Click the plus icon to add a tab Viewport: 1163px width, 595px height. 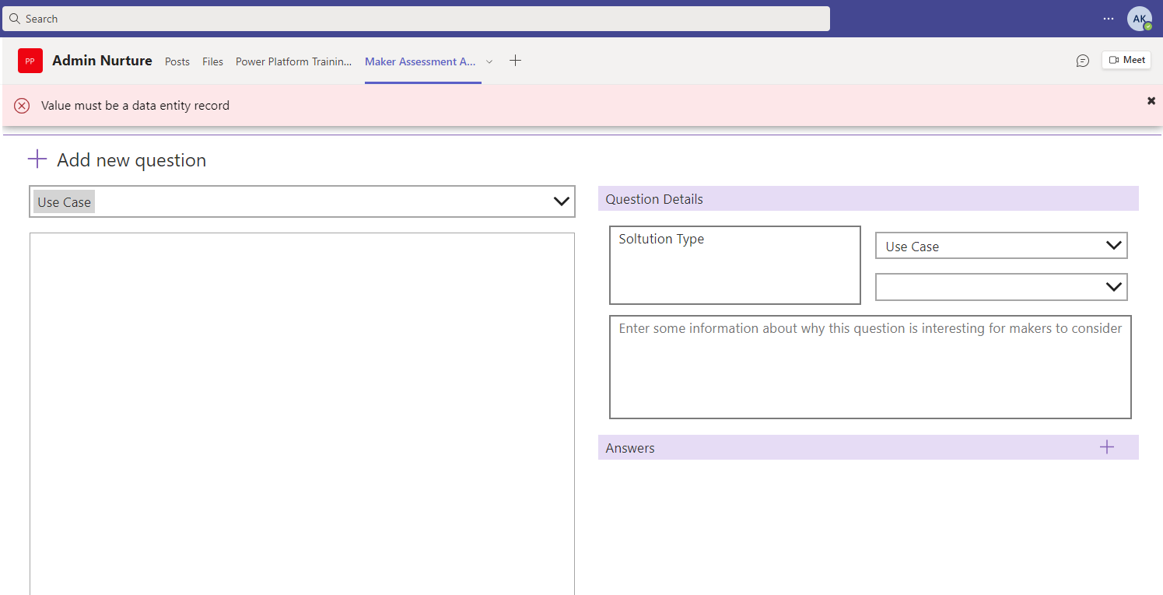click(514, 60)
